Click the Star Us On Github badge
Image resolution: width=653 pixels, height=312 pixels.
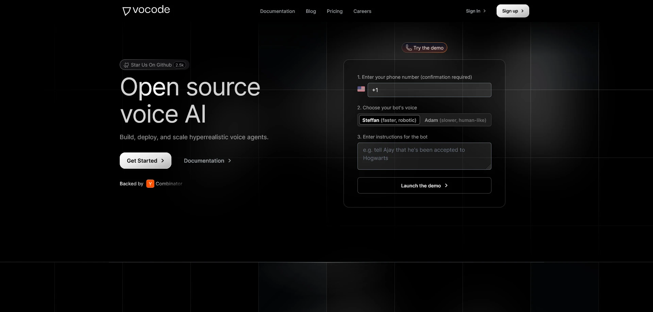click(154, 65)
